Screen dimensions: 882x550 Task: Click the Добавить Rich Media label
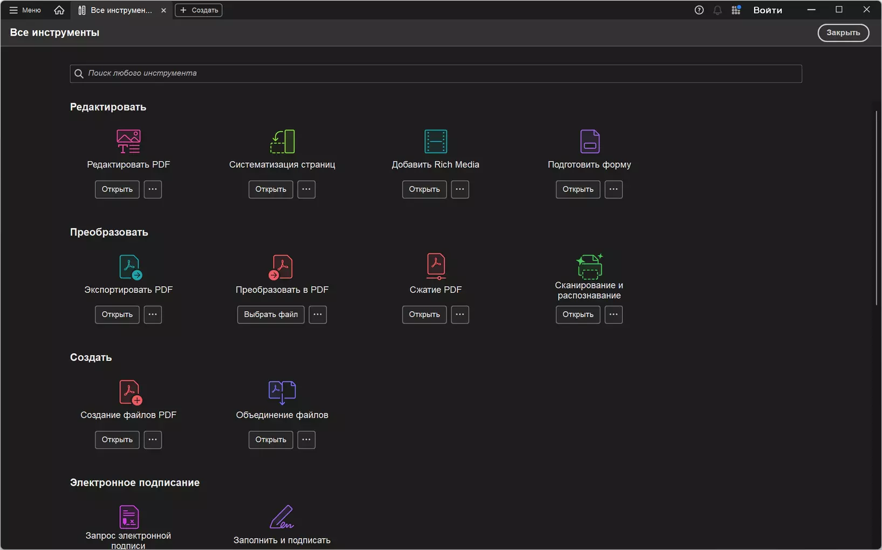pos(435,164)
